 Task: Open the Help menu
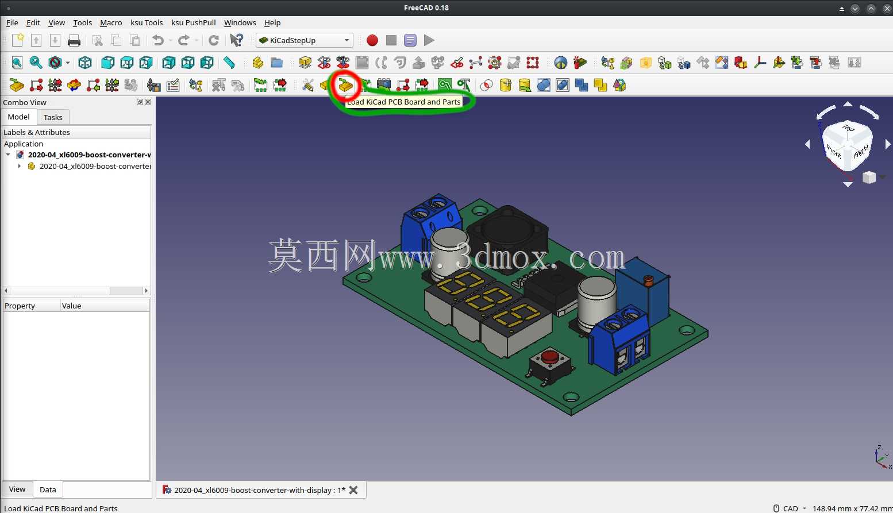click(272, 22)
